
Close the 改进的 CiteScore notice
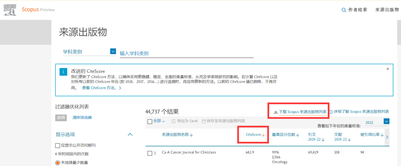coord(388,69)
